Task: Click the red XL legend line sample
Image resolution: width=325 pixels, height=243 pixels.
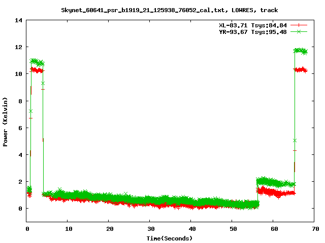Action: tap(299, 25)
